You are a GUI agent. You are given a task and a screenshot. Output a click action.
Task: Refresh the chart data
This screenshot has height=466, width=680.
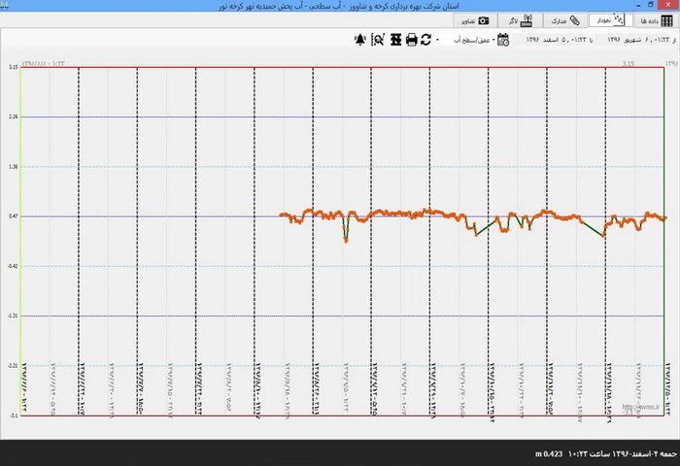click(x=425, y=40)
